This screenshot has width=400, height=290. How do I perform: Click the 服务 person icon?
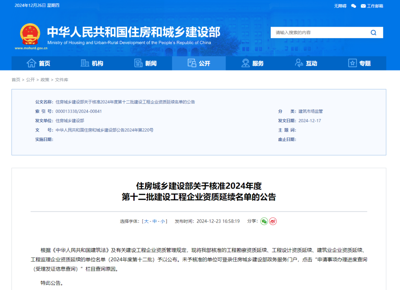245,63
